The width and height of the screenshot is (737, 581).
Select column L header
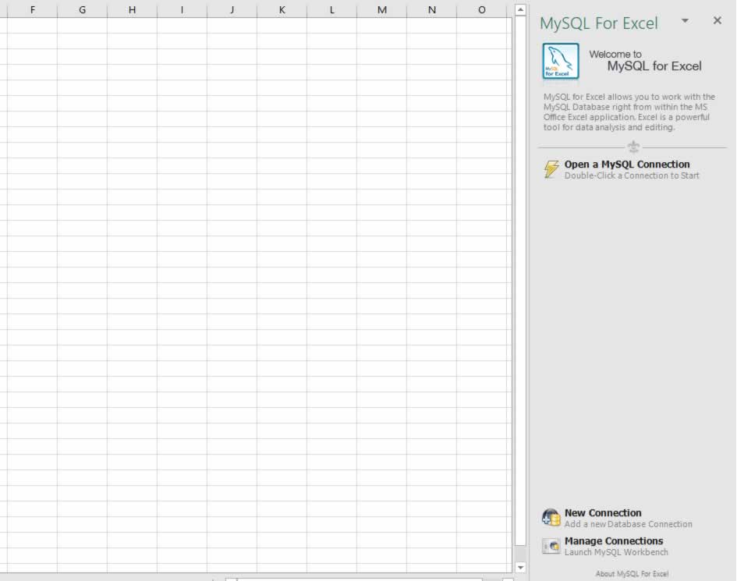click(x=331, y=9)
